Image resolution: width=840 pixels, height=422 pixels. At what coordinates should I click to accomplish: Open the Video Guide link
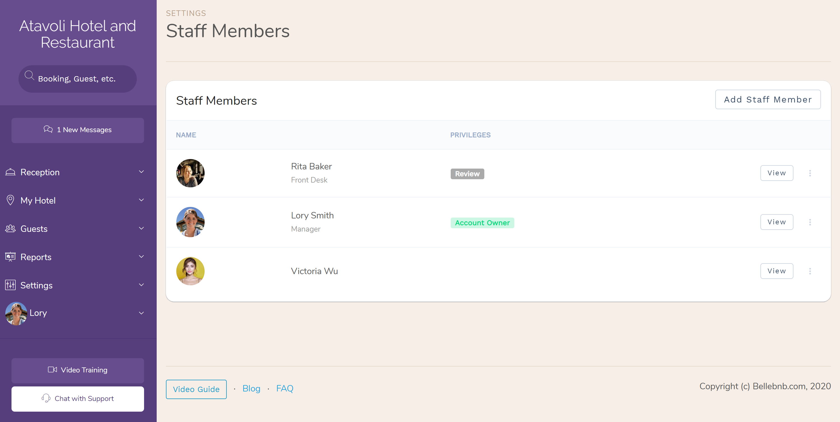click(196, 388)
